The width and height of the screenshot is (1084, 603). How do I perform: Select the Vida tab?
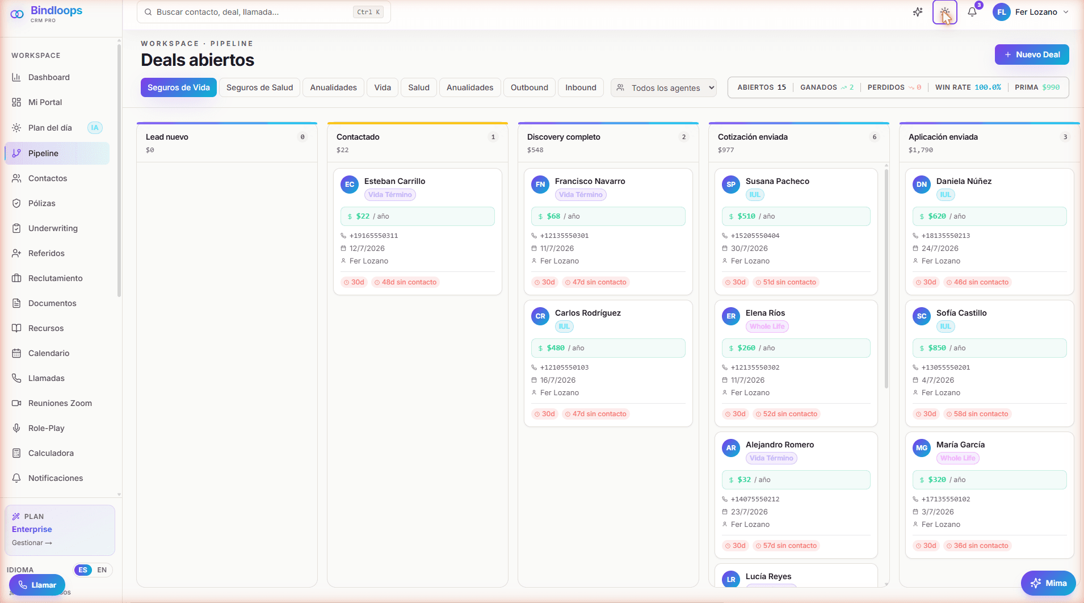point(383,87)
